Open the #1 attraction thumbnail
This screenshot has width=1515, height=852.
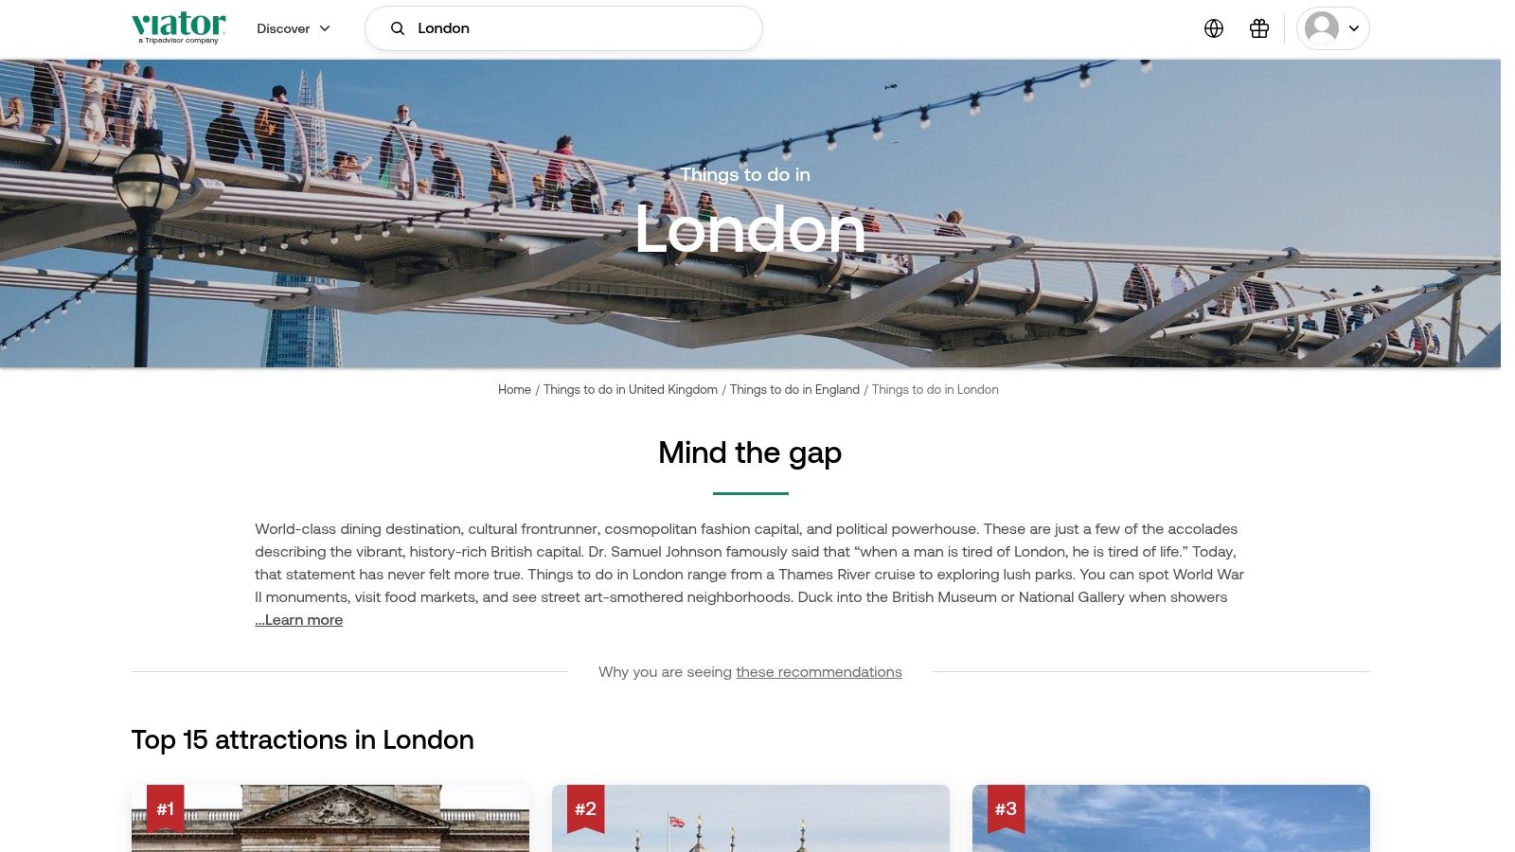[x=330, y=818]
